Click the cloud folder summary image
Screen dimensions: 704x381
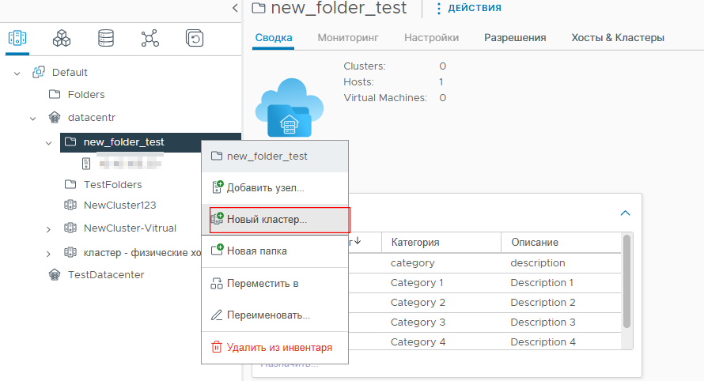[x=290, y=108]
